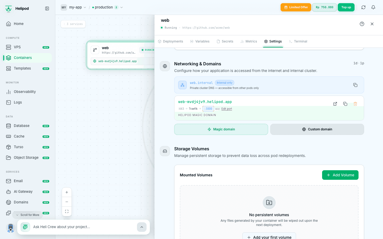The height and width of the screenshot is (239, 383).
Task: Click the Database stack icon
Action: click(9, 126)
